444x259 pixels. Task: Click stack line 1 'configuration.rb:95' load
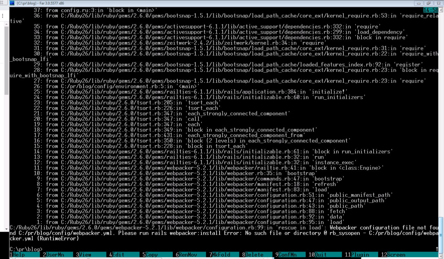tap(190, 222)
